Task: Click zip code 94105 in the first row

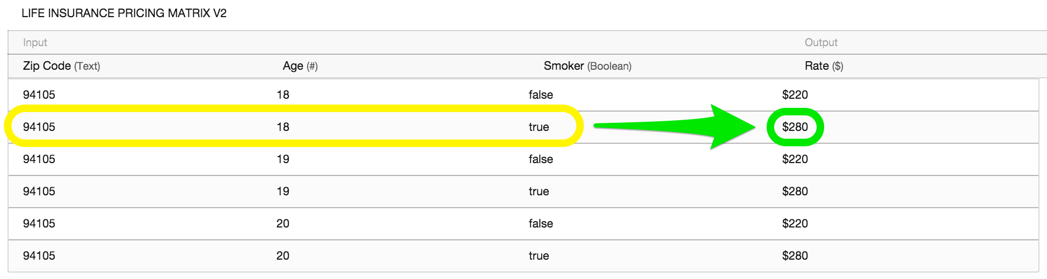Action: pos(39,95)
